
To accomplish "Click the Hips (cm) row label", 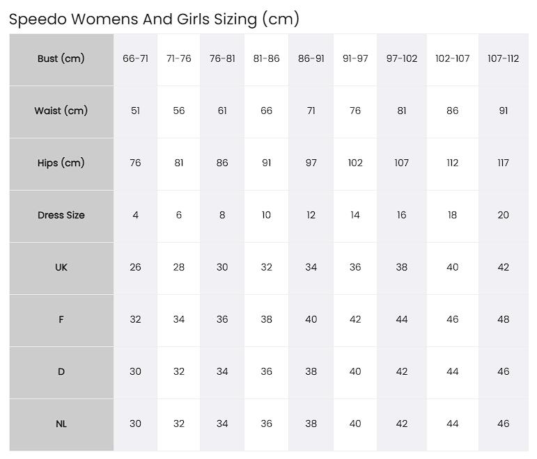I will (x=61, y=164).
